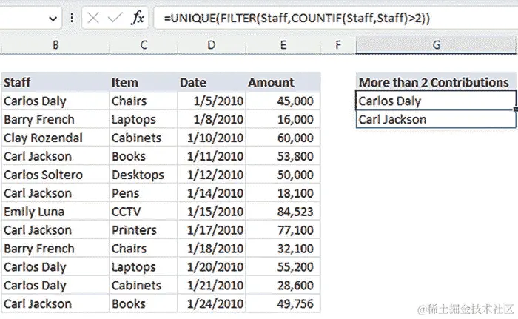The height and width of the screenshot is (319, 518).
Task: Open the Name Box dropdown arrow
Action: tap(52, 19)
